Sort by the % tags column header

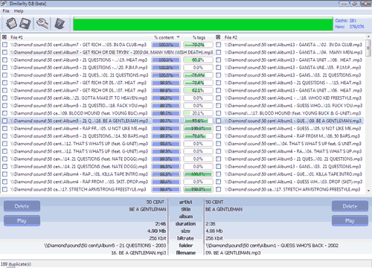[199, 37]
